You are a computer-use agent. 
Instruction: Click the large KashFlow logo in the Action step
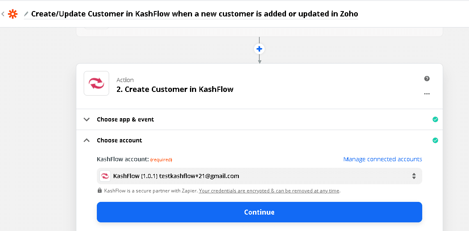pyautogui.click(x=96, y=83)
